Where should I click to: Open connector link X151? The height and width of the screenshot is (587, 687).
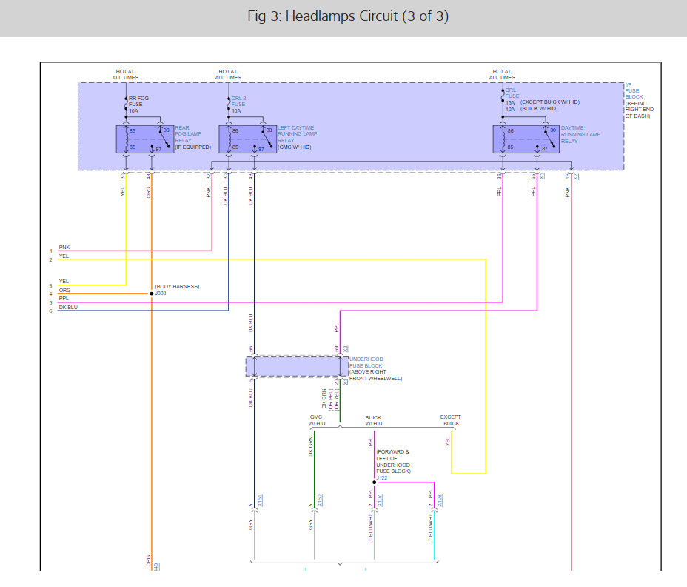coord(260,500)
